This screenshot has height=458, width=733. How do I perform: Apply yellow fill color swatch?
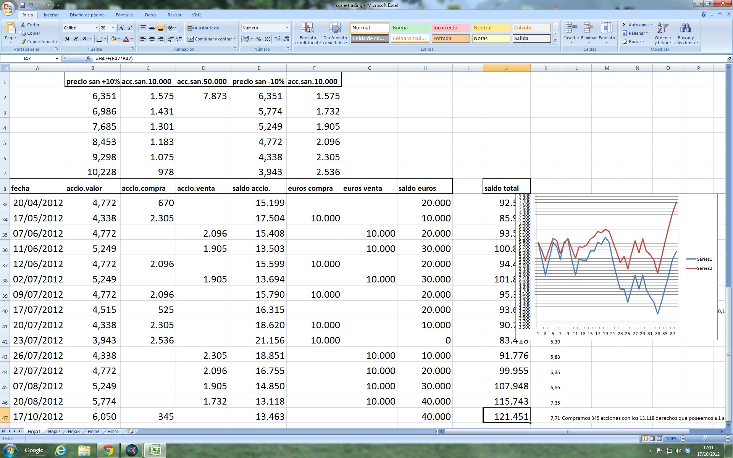(x=113, y=39)
